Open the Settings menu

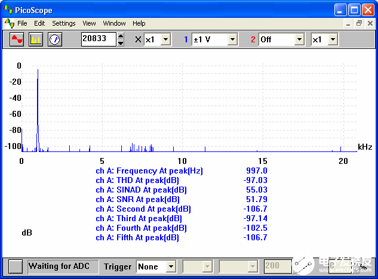(64, 23)
